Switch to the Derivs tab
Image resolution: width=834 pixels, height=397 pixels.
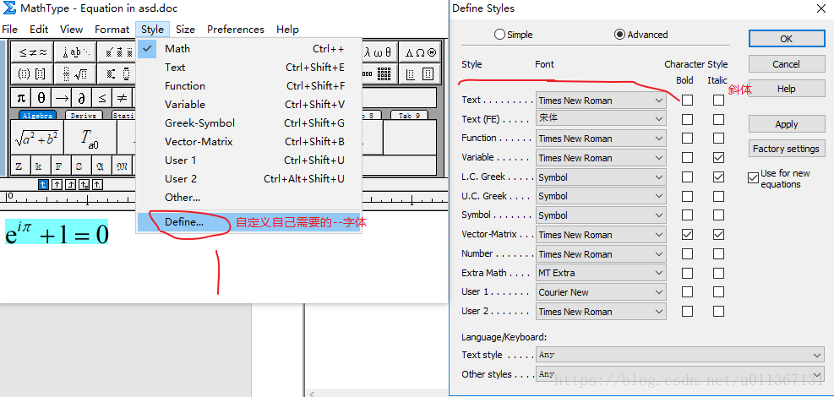point(83,116)
